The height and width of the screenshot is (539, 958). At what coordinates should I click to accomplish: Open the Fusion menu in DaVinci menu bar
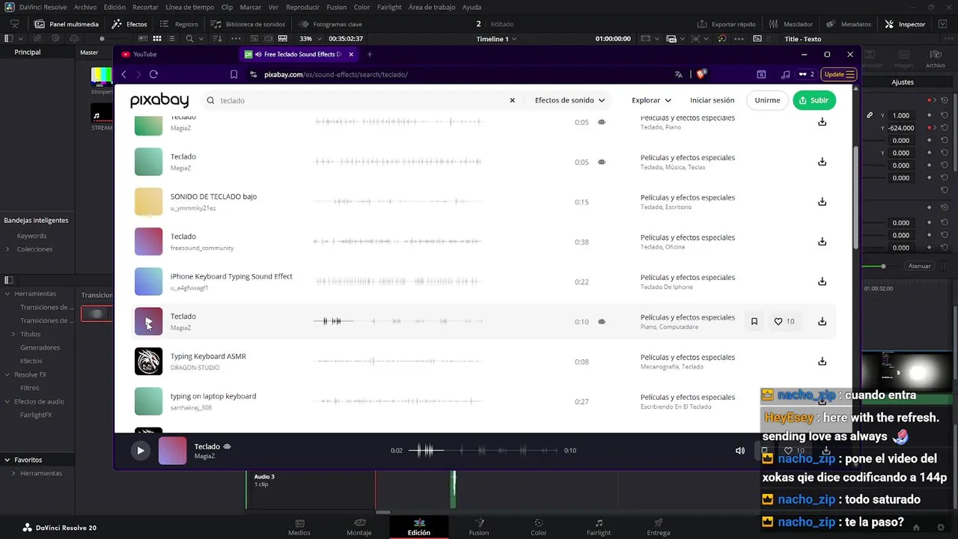[x=336, y=7]
